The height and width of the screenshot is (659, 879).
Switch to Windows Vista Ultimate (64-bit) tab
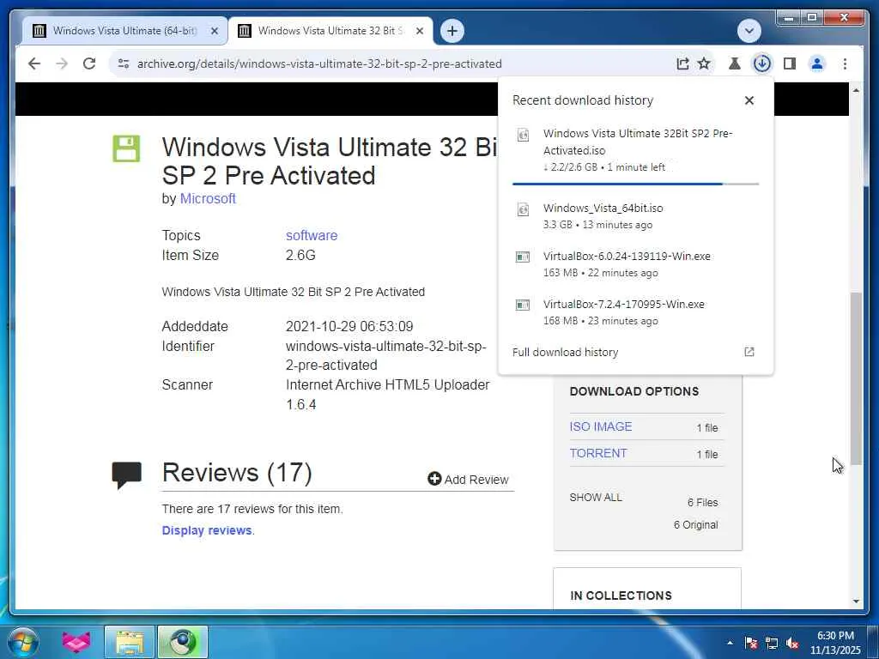click(124, 30)
